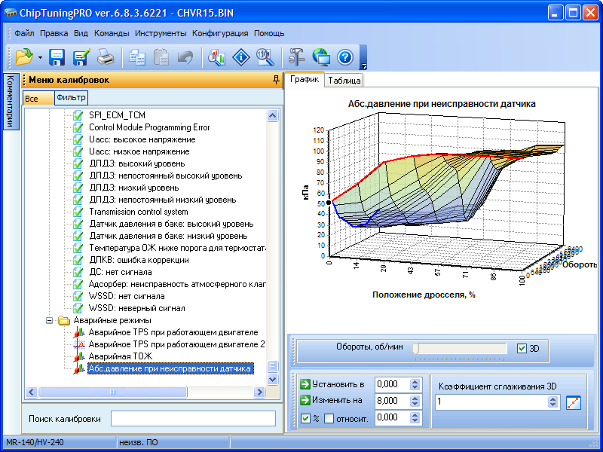Click the 'Поиск калибровки' search field
Image resolution: width=603 pixels, height=452 pixels.
tap(193, 418)
